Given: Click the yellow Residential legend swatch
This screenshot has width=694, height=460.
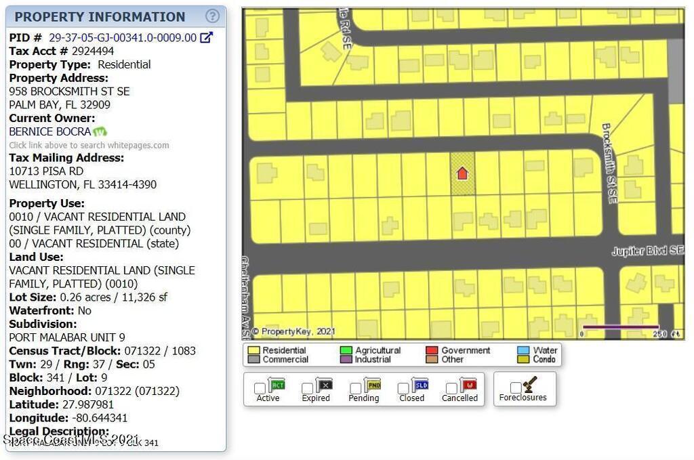Looking at the screenshot, I should pyautogui.click(x=253, y=350).
